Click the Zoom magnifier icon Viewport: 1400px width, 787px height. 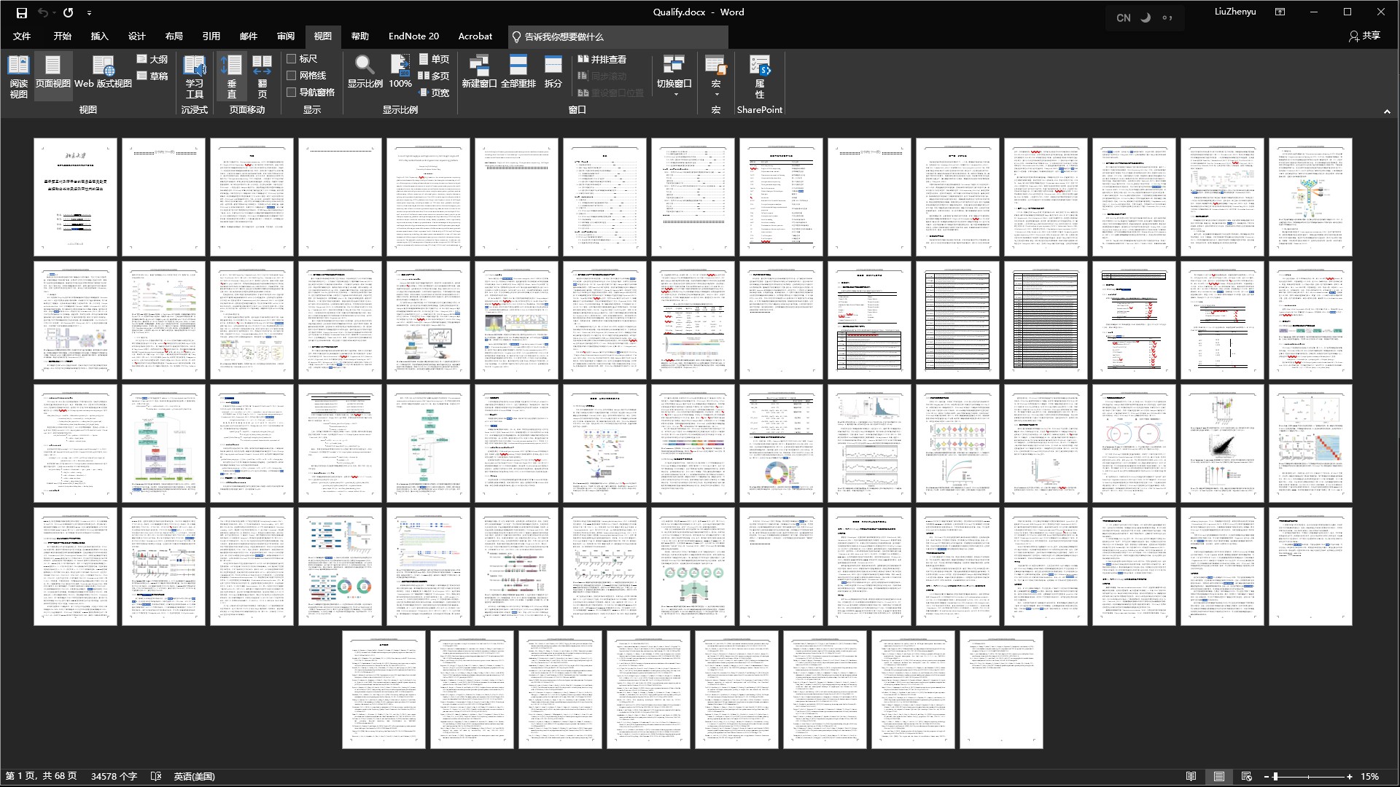pos(365,66)
